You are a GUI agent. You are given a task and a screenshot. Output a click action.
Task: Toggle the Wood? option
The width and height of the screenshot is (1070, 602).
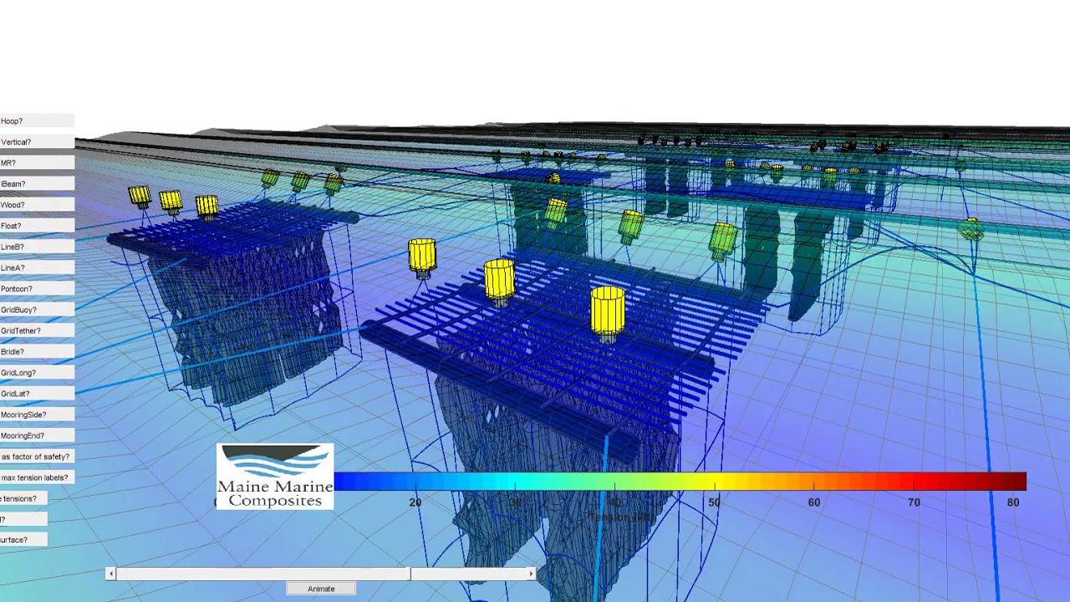click(x=37, y=205)
